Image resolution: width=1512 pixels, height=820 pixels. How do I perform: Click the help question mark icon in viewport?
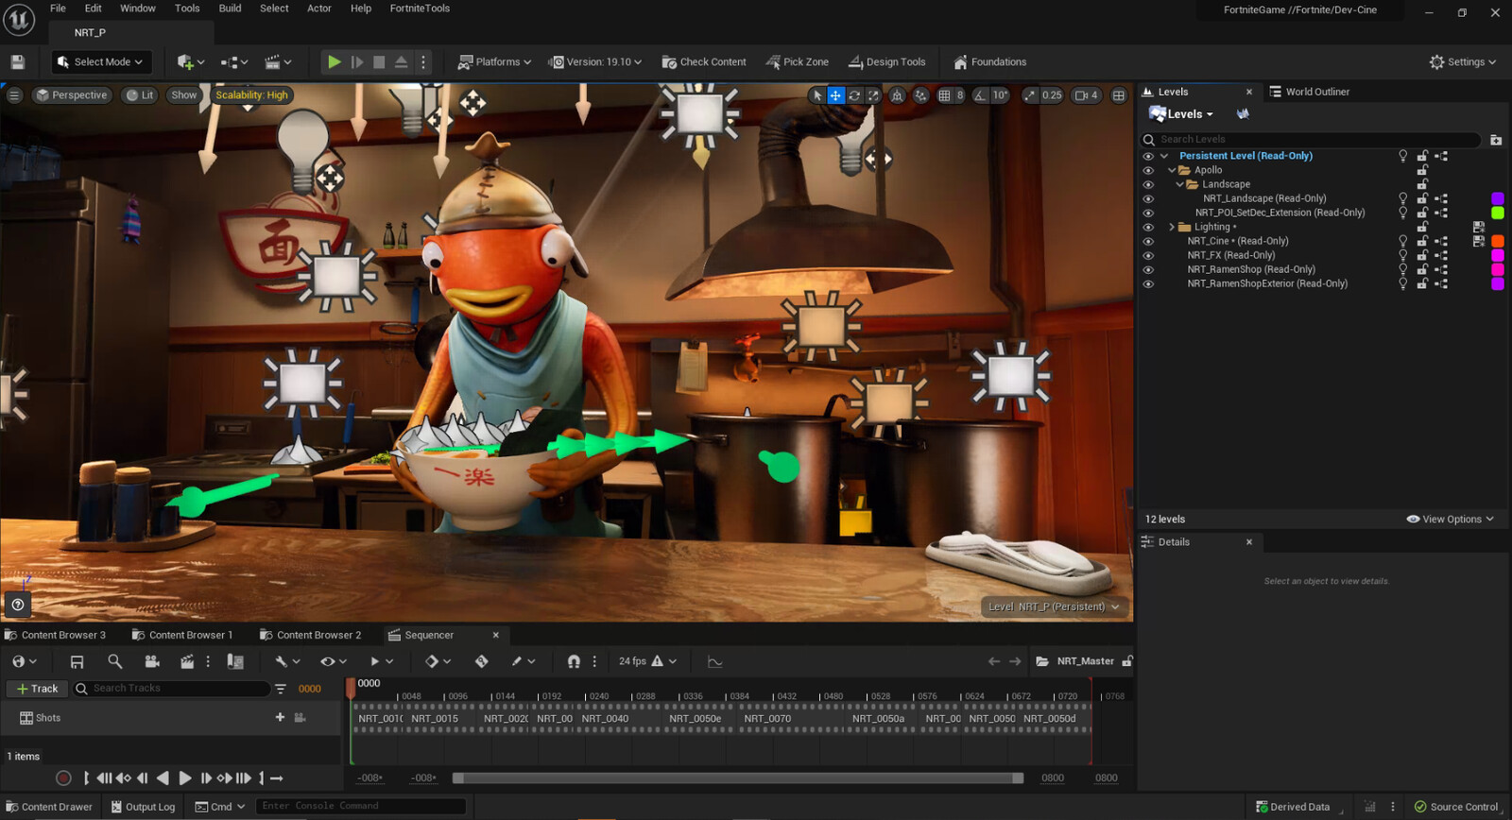coord(18,605)
